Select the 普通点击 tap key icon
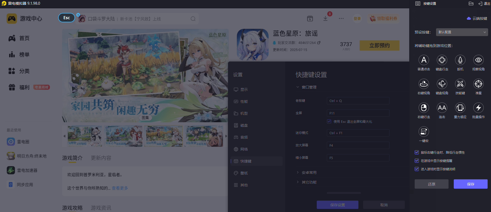491x212 pixels. [424, 60]
